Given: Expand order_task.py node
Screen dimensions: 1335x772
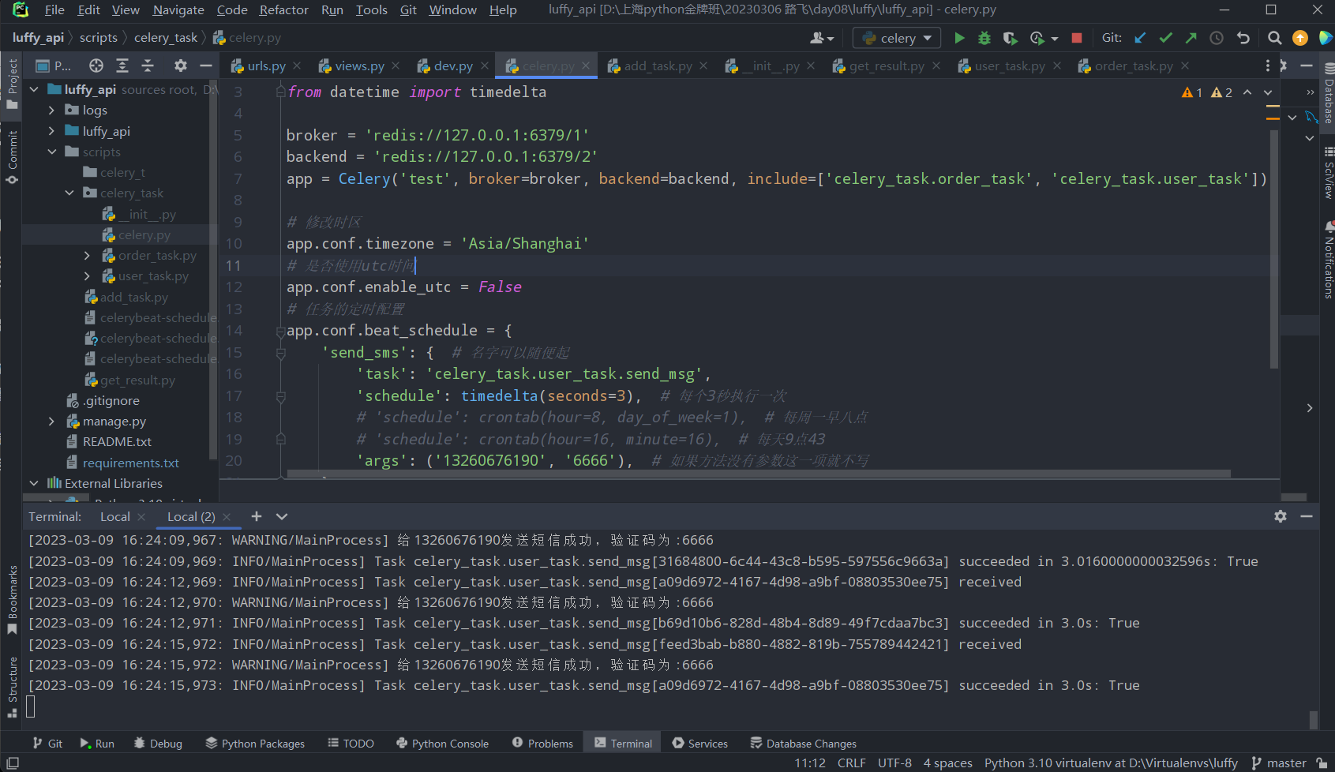Looking at the screenshot, I should (88, 255).
